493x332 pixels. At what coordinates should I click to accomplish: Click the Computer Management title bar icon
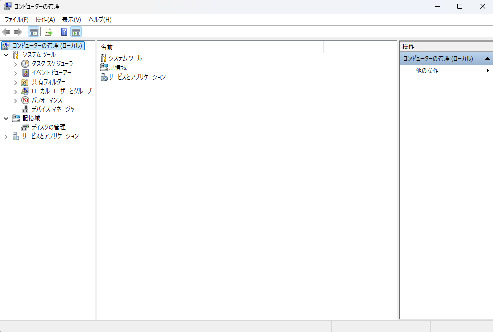tap(7, 6)
